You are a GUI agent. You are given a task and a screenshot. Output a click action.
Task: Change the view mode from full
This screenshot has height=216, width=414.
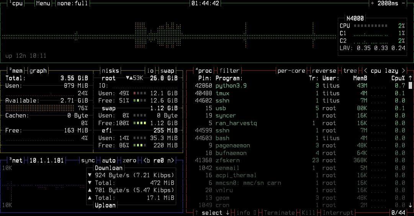pos(72,3)
